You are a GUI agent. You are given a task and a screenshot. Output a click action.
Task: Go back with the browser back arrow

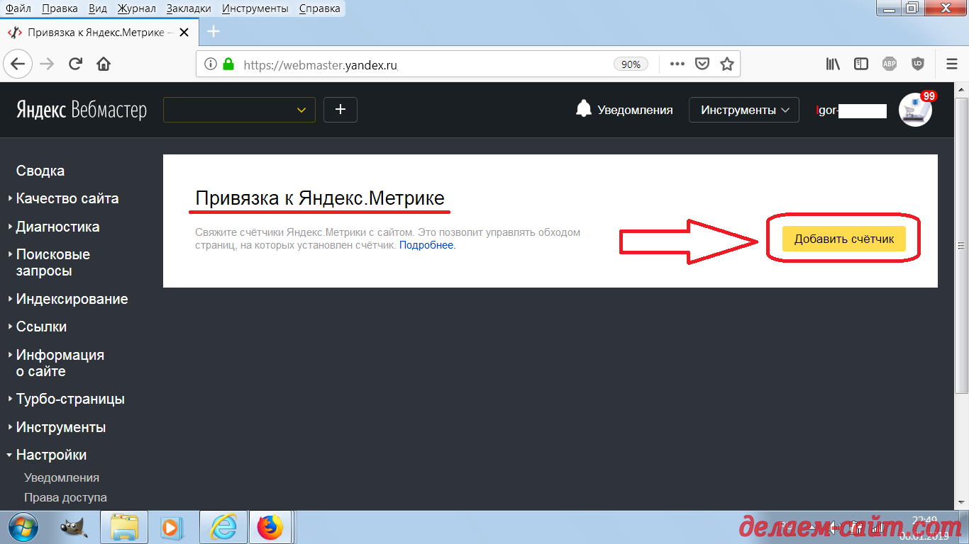tap(18, 64)
